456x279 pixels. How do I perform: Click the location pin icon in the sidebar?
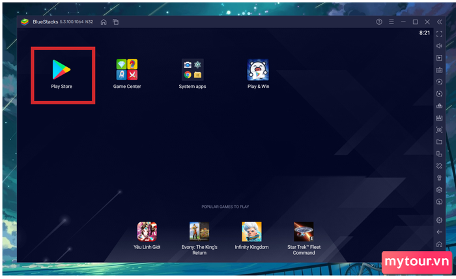coord(439,178)
